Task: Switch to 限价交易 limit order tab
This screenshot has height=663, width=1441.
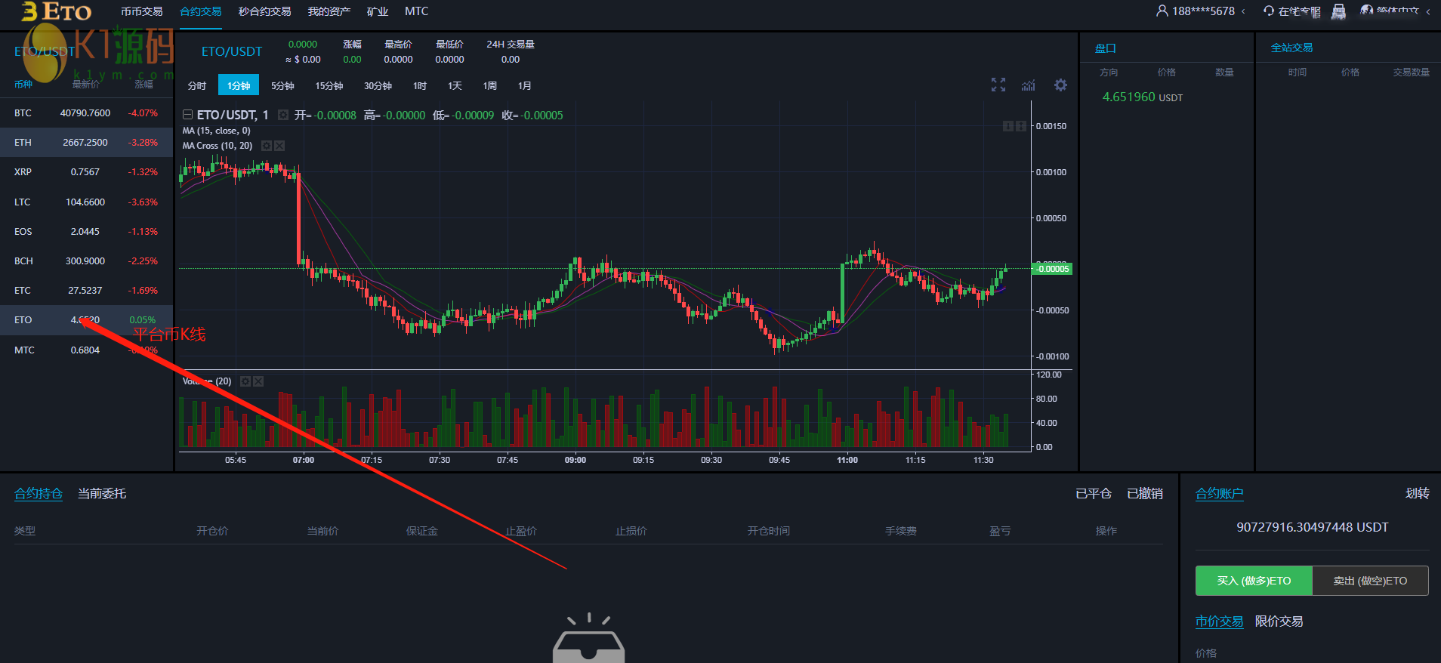Action: 1279,621
